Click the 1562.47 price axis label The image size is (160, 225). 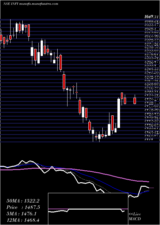click(x=151, y=62)
